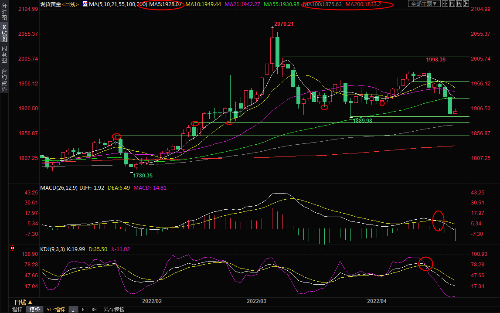Open 合约资料 in the left sidebar
The image size is (500, 313).
pyautogui.click(x=4, y=80)
